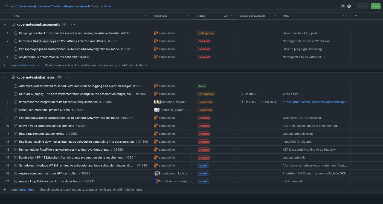383x204 pixels.
Task: Click Reviewing status label for issue #122305
Action: [205, 102]
